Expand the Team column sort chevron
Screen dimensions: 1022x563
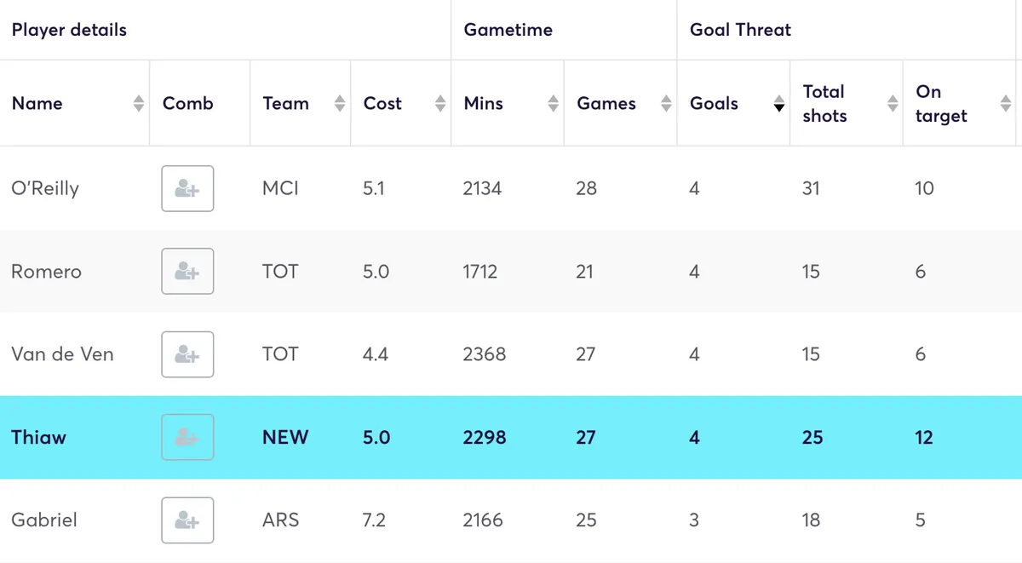341,103
